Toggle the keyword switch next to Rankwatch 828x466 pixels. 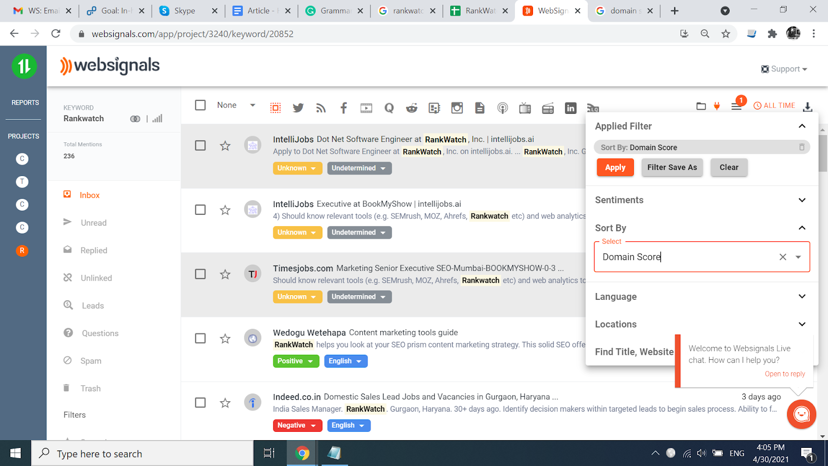tap(135, 119)
